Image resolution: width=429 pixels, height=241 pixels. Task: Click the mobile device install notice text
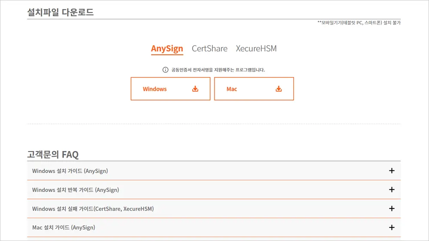click(359, 23)
